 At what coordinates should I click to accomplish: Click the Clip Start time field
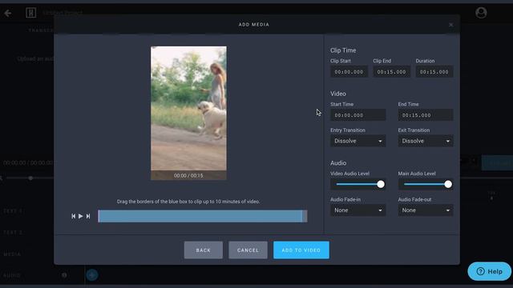click(x=349, y=72)
